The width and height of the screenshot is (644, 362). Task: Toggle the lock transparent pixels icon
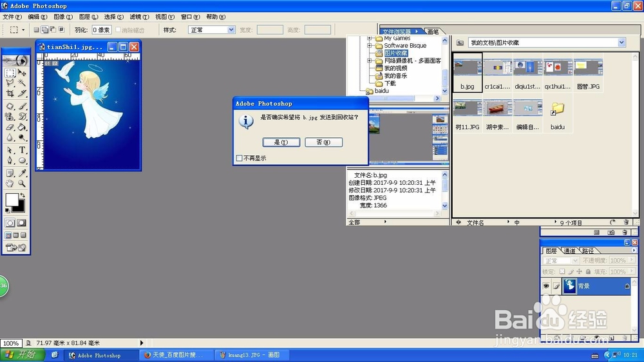click(562, 272)
